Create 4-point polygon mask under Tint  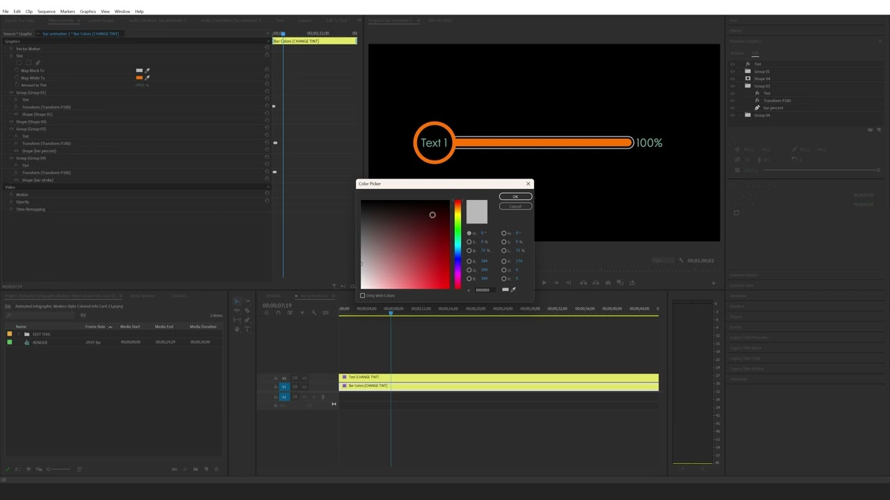tap(29, 63)
